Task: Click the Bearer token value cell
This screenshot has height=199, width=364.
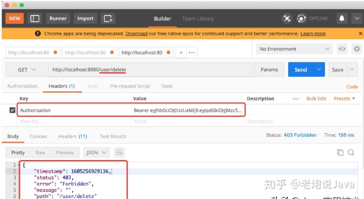Action: (188, 110)
